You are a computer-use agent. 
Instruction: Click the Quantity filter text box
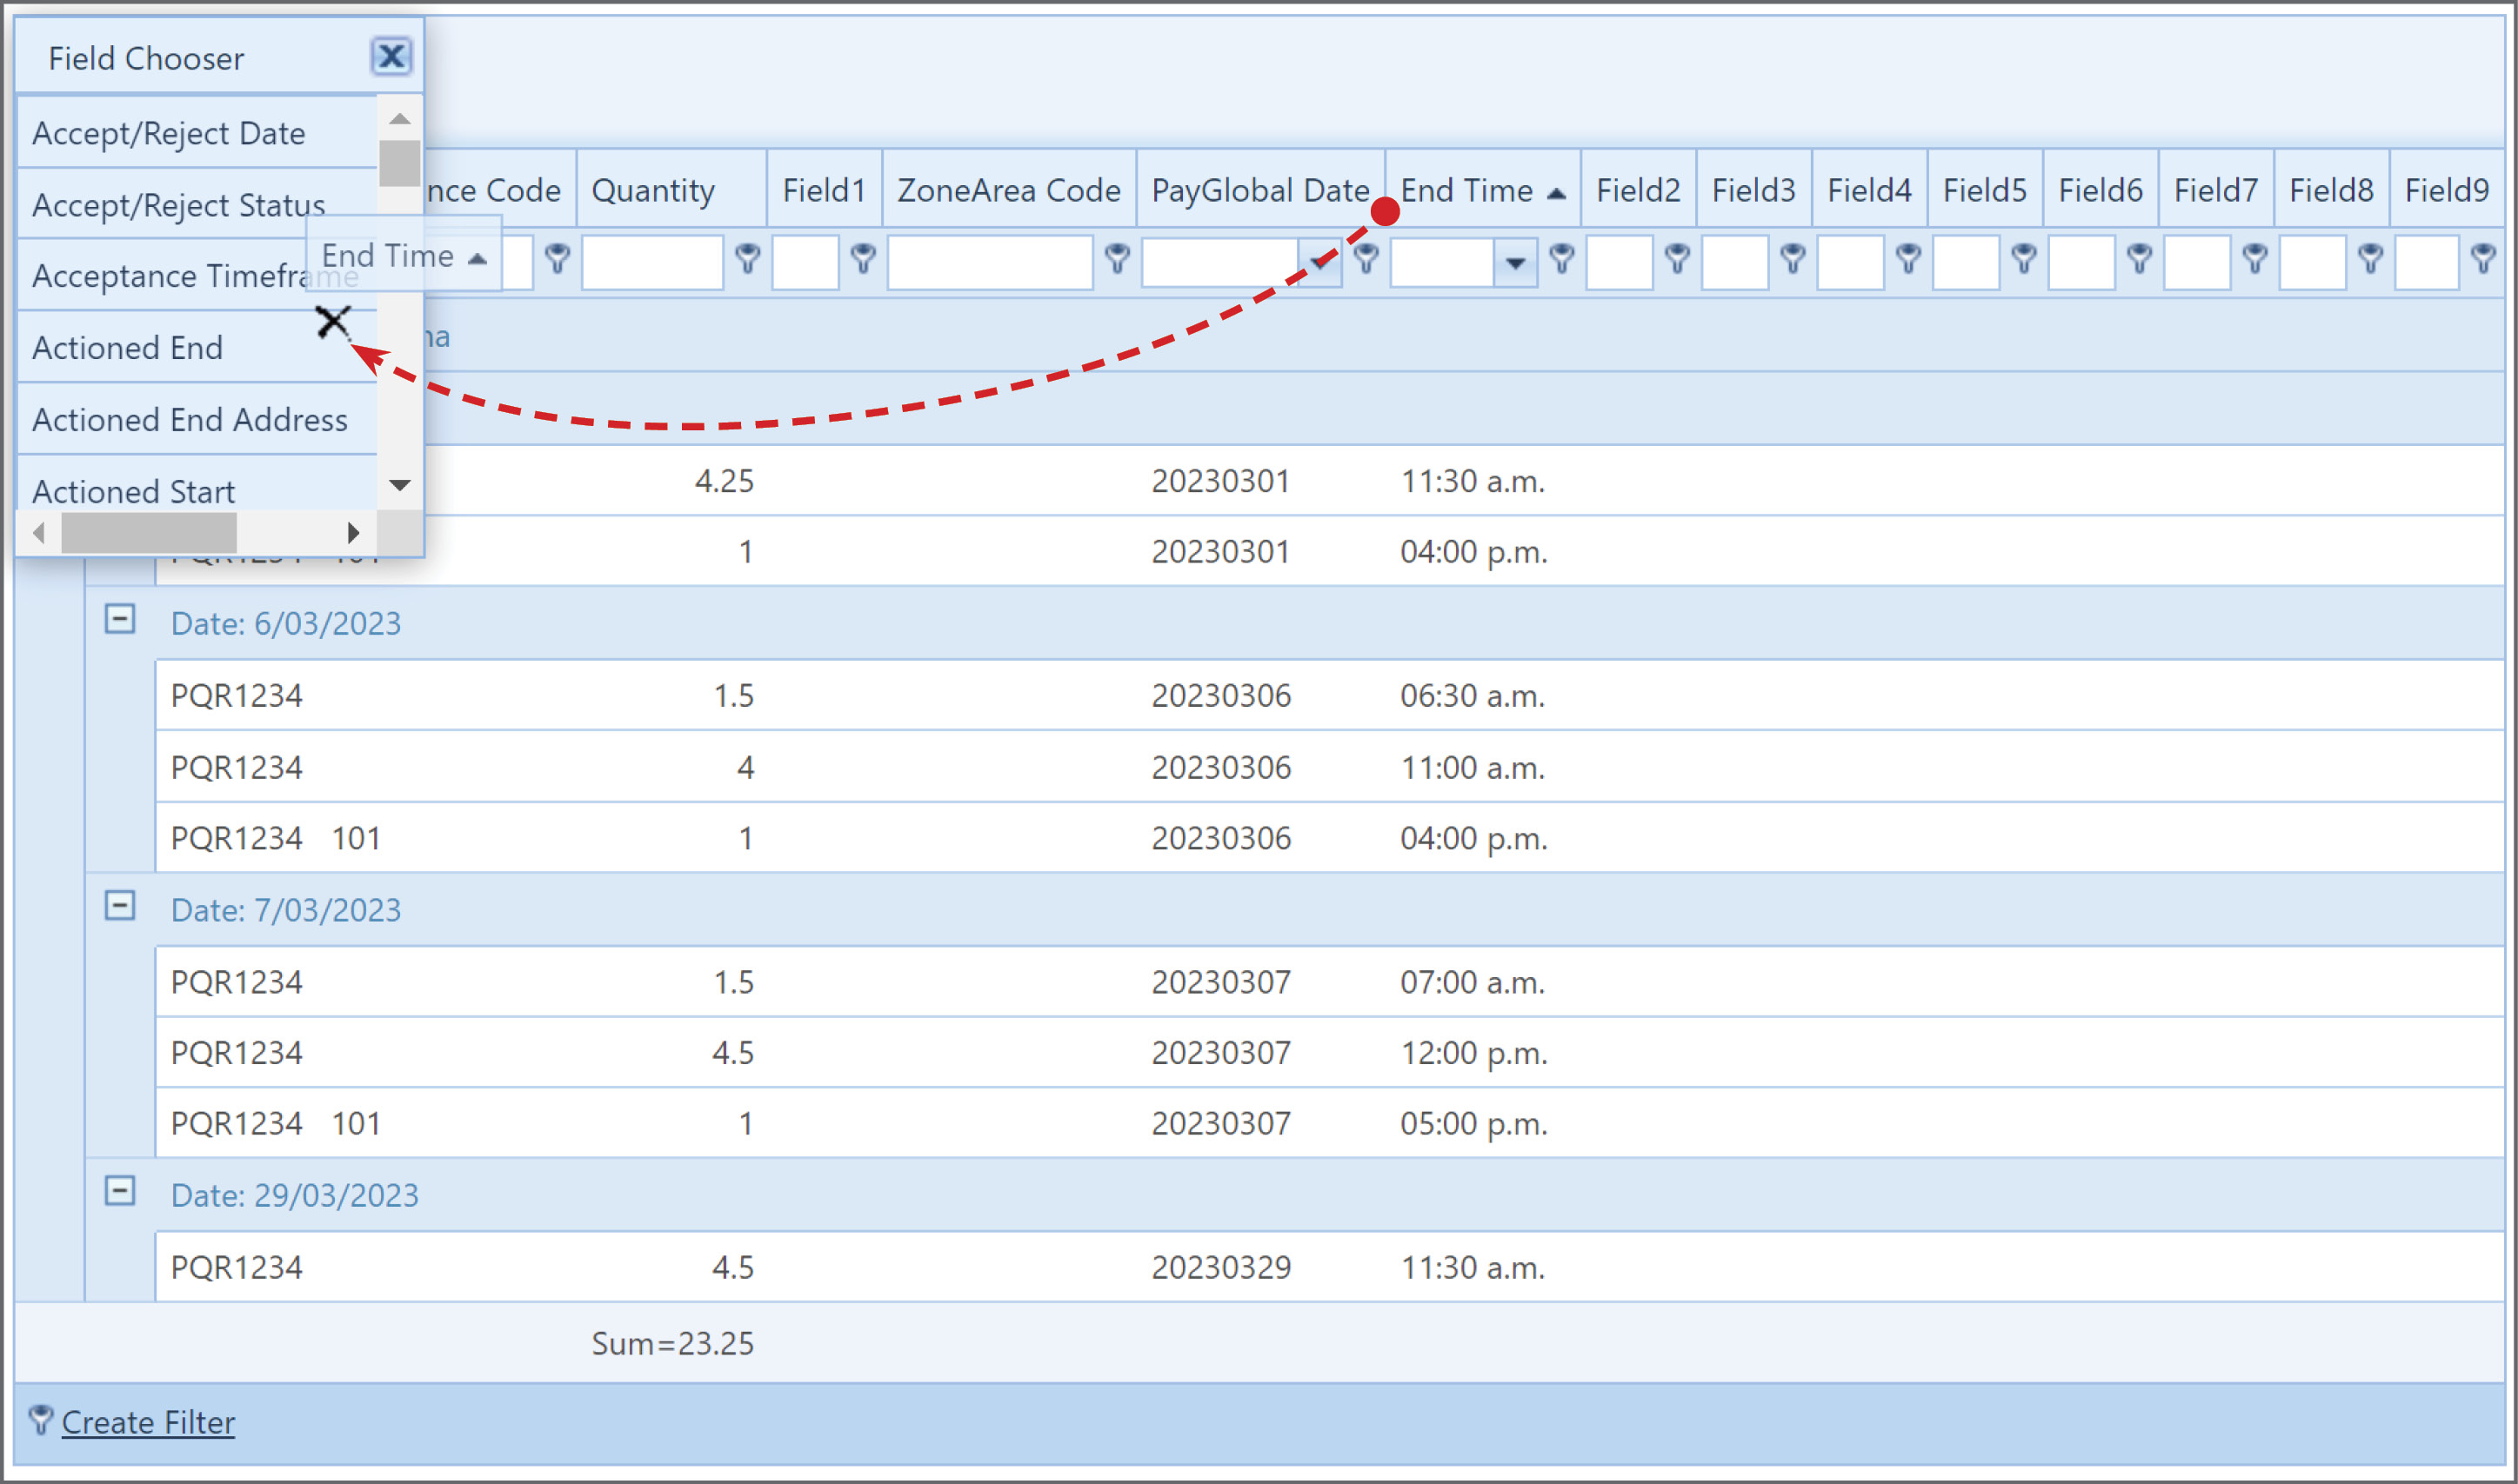(652, 263)
